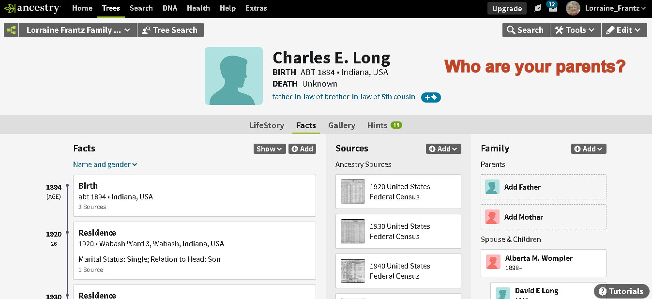
Task: Expand the Name and gender section
Action: 105,164
